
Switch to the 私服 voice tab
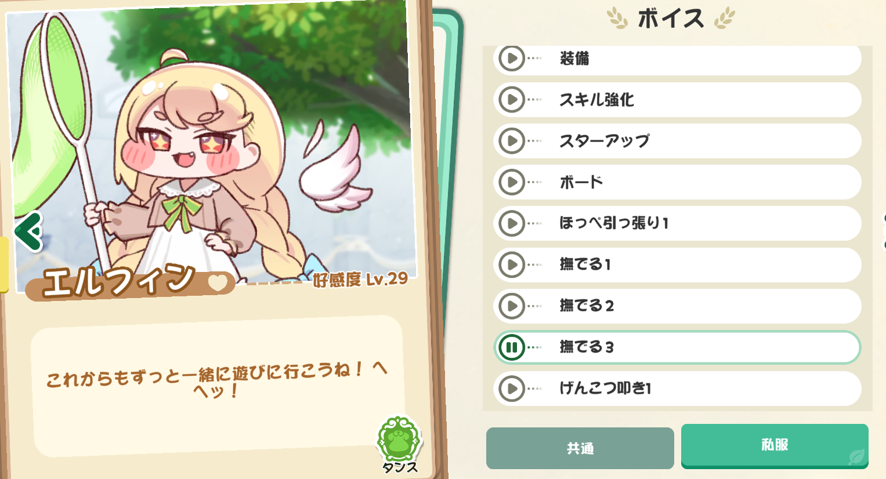(x=775, y=445)
